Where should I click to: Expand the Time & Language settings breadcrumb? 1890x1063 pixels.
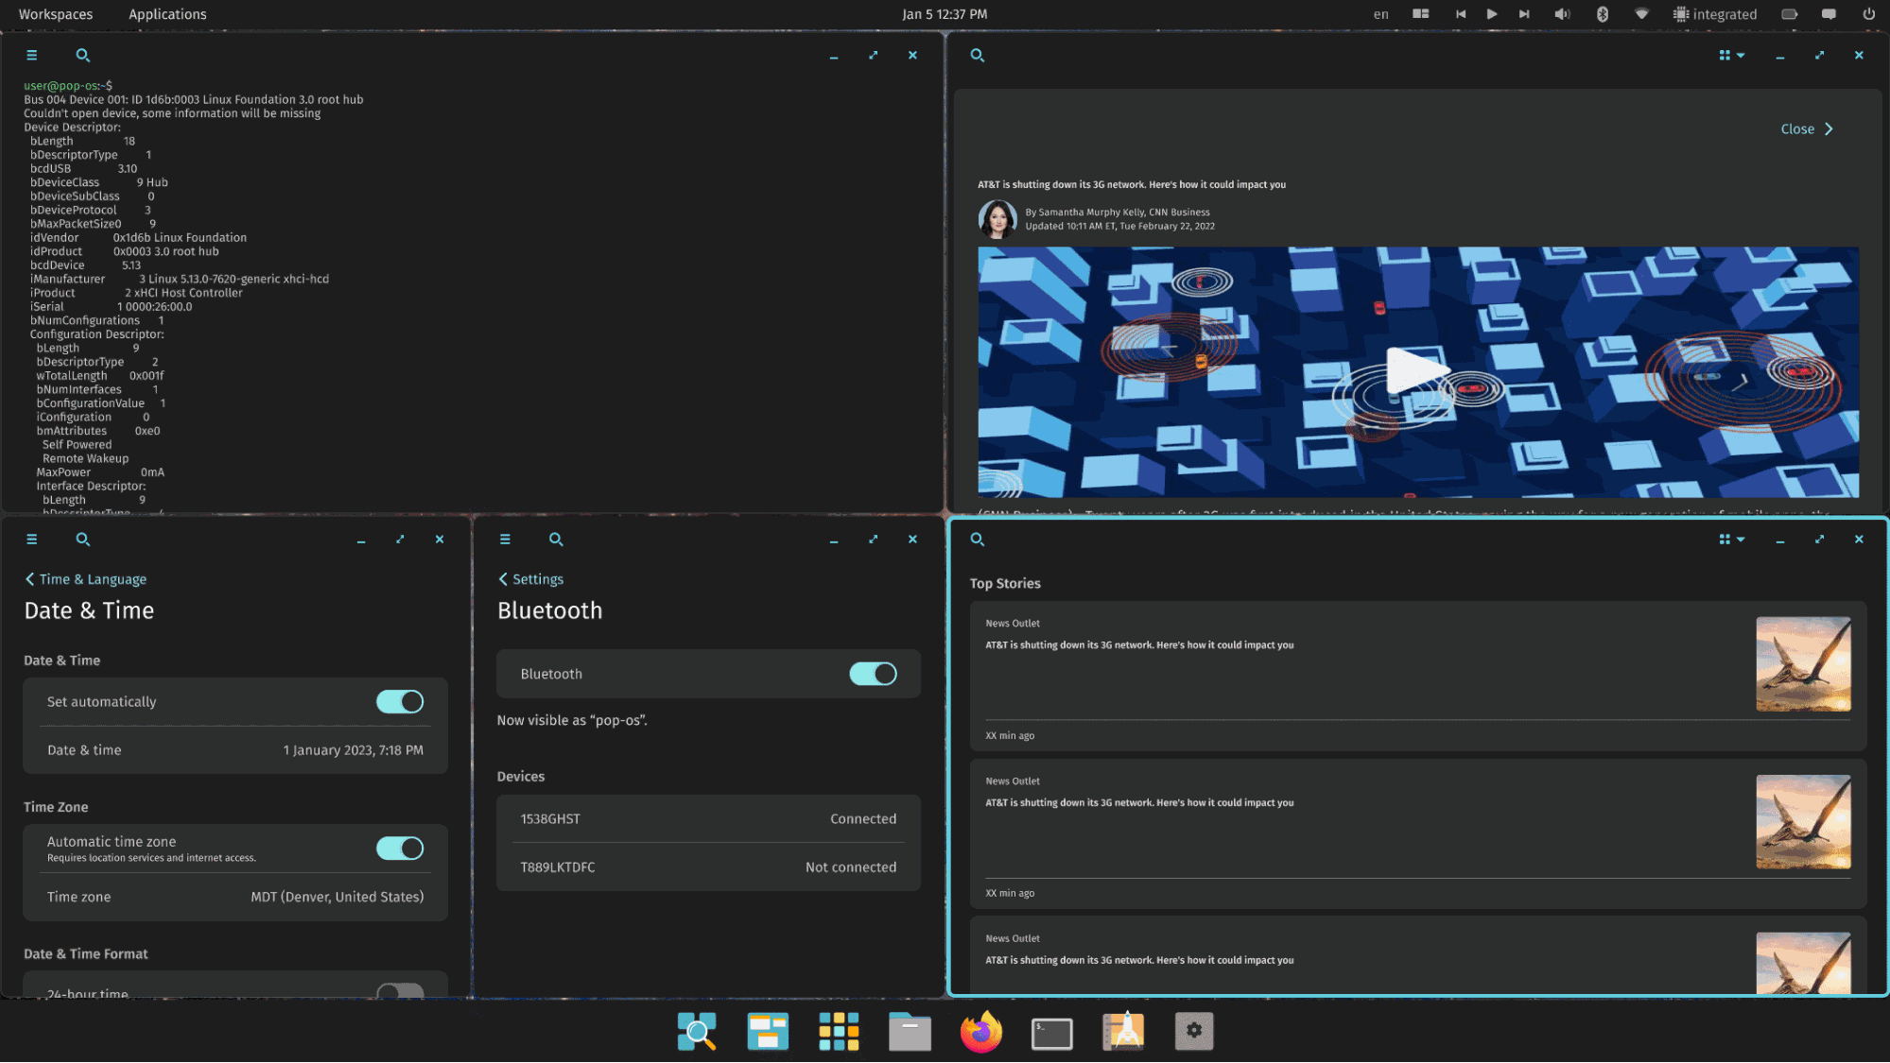pos(84,579)
